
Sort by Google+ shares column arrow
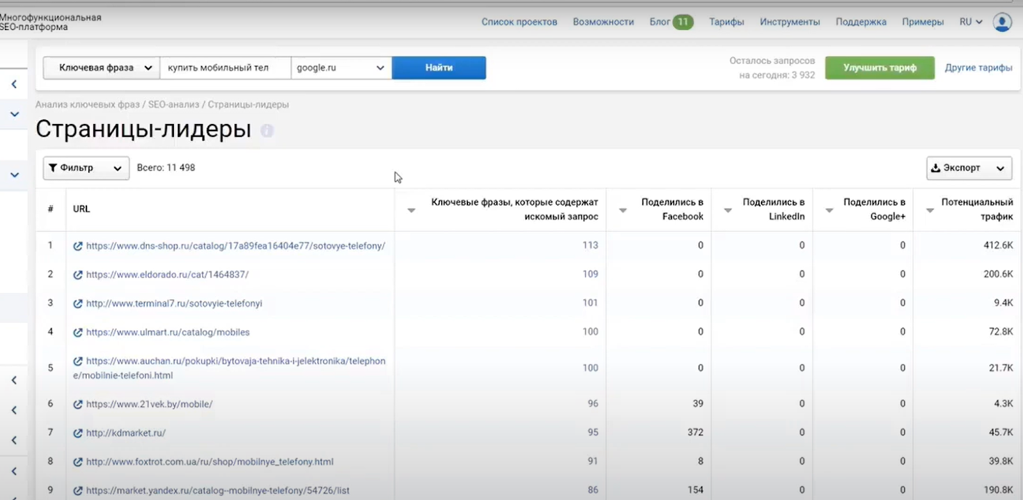(x=829, y=210)
